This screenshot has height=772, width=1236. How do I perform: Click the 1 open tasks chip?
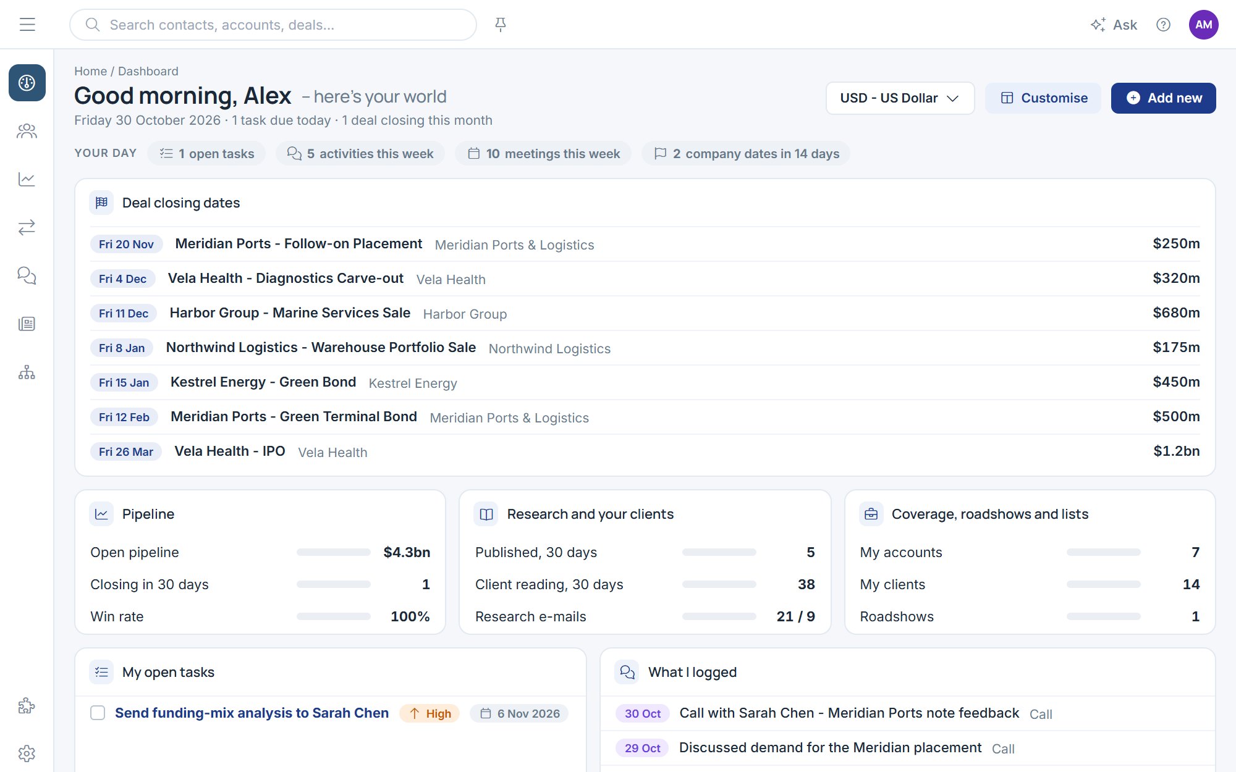[206, 153]
